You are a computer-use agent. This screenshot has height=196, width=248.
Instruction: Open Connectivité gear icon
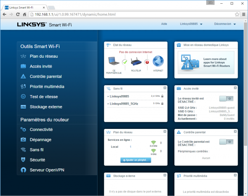pyautogui.click(x=23, y=130)
